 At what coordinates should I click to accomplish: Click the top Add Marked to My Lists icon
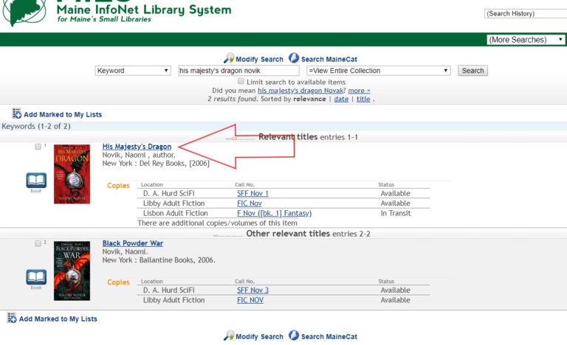[17, 114]
